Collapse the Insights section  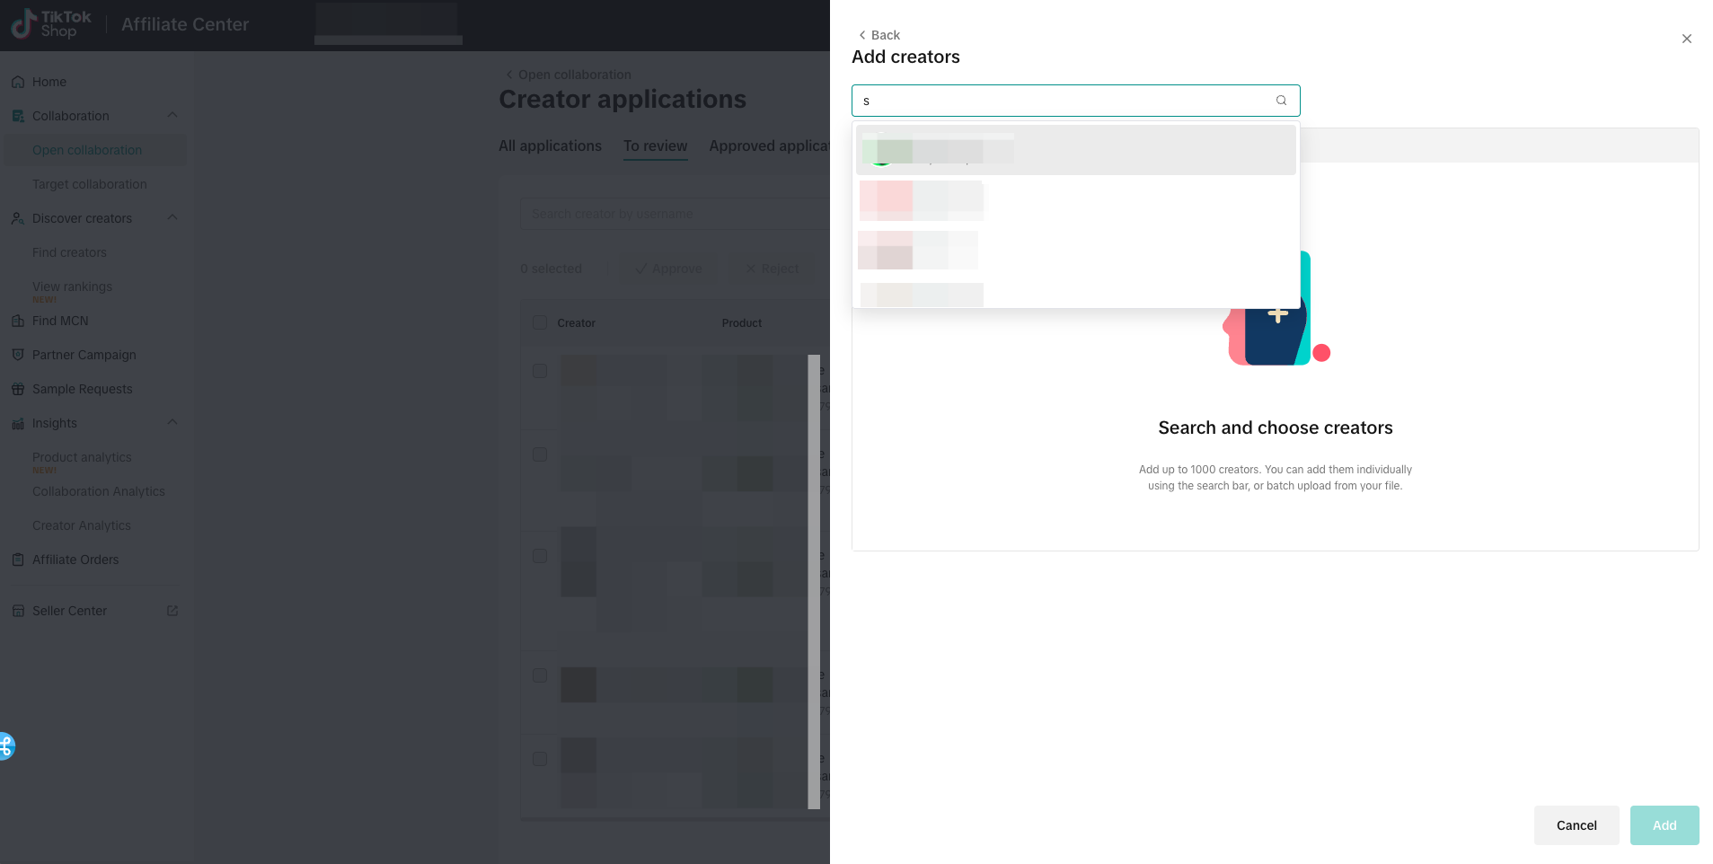172,422
